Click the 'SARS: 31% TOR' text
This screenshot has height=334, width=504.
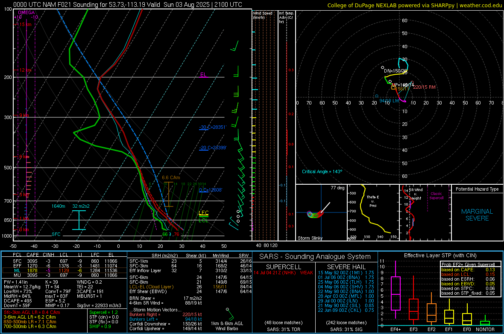click(284, 329)
